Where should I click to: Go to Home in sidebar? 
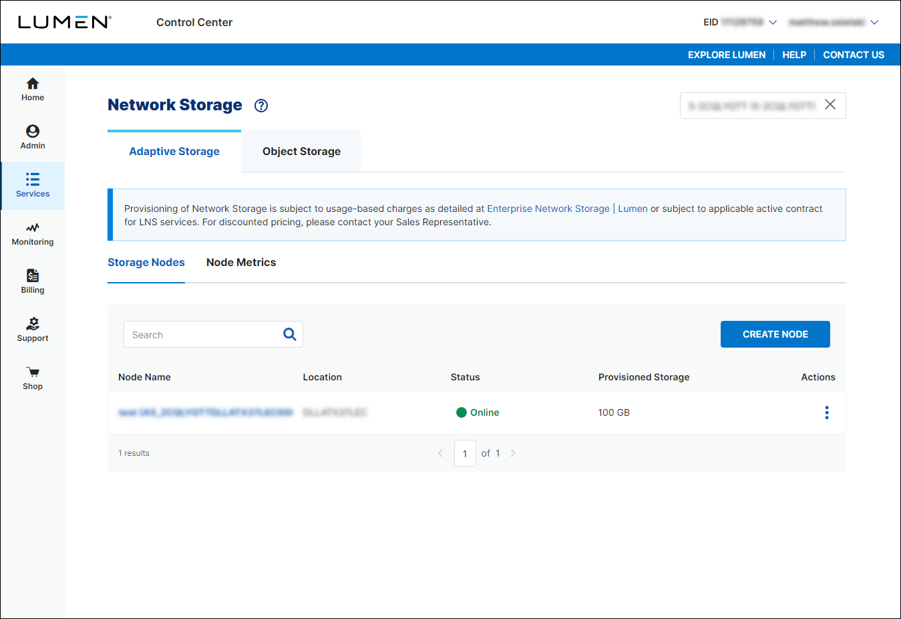point(32,90)
